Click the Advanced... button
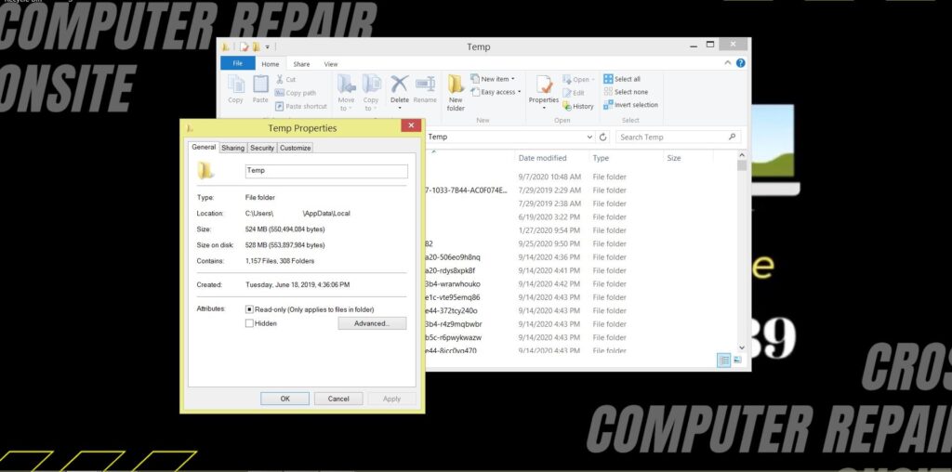The image size is (952, 472). 372,323
